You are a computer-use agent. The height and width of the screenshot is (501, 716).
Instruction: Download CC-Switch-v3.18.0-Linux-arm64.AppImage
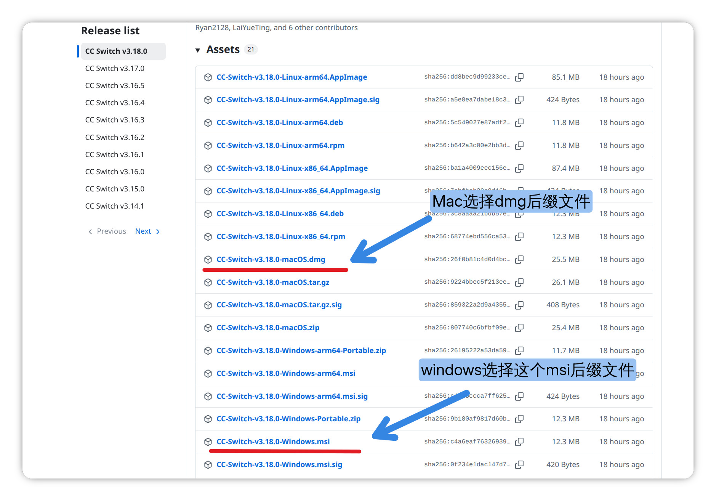(x=292, y=77)
